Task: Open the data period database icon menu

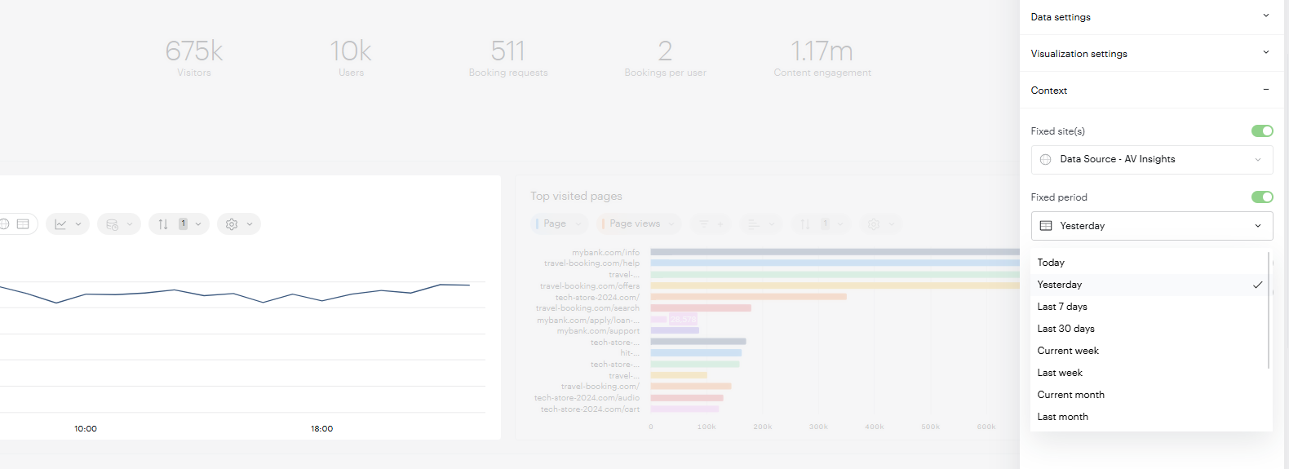Action: click(x=119, y=224)
